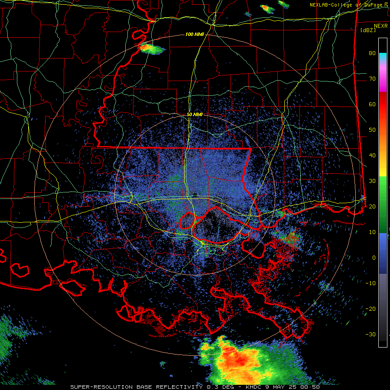Click the 80 value on dBZ scale
The height and width of the screenshot is (390, 390).
coord(372,53)
